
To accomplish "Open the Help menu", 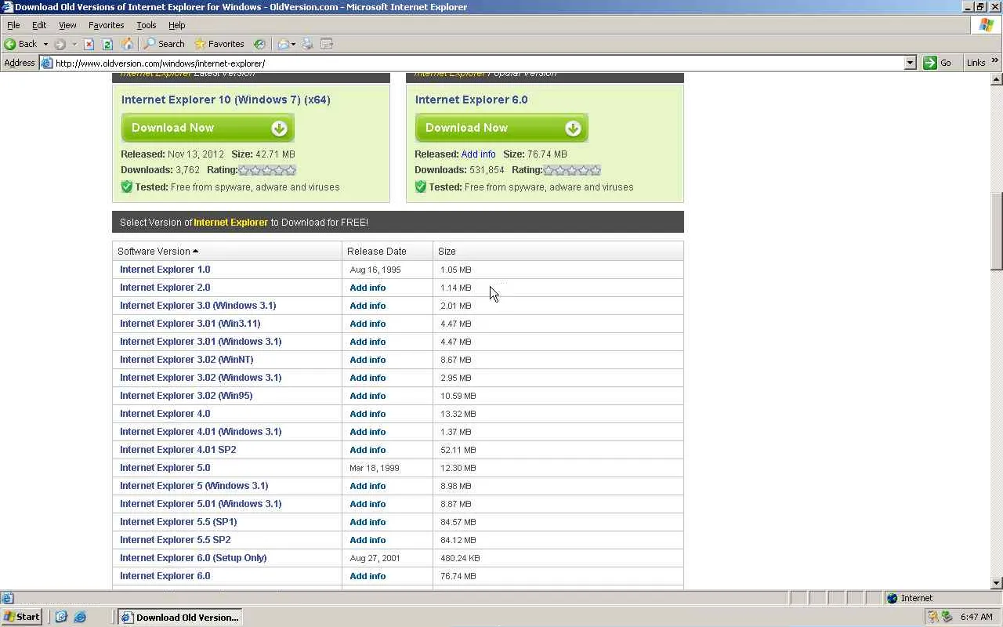I will [x=177, y=25].
